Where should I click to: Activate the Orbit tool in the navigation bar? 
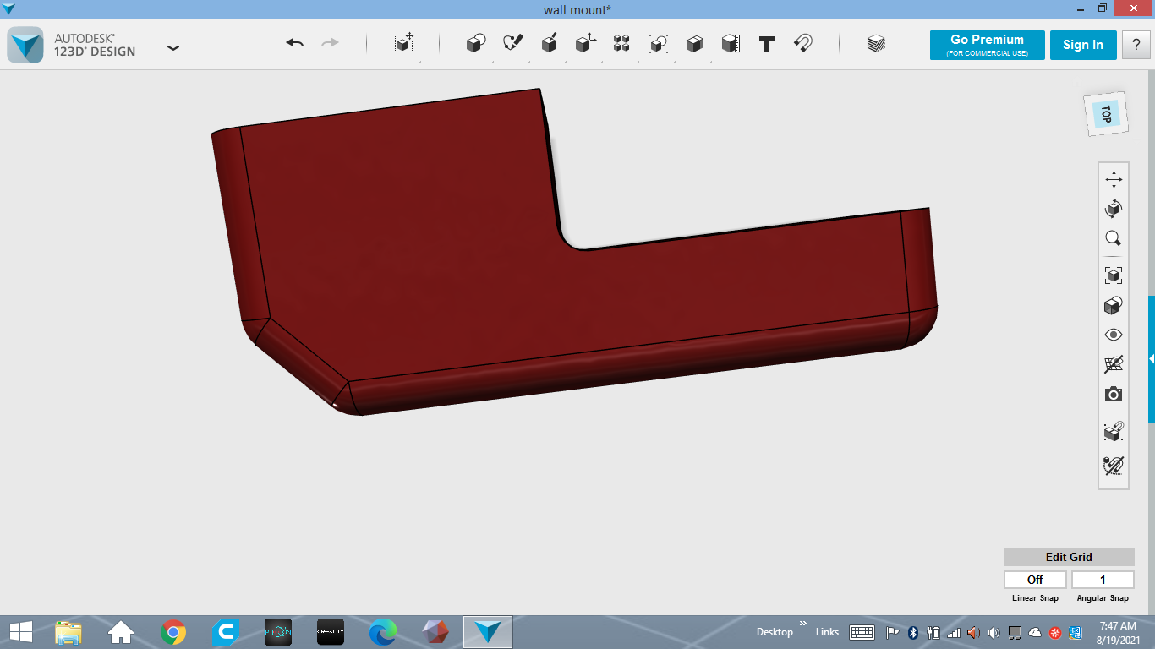[x=1114, y=209]
